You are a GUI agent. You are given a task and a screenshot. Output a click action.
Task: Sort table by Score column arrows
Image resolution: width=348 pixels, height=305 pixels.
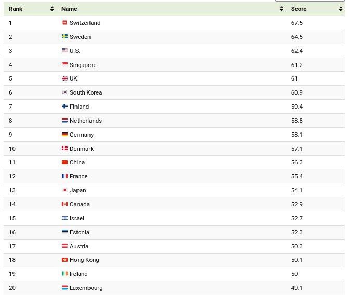click(341, 9)
